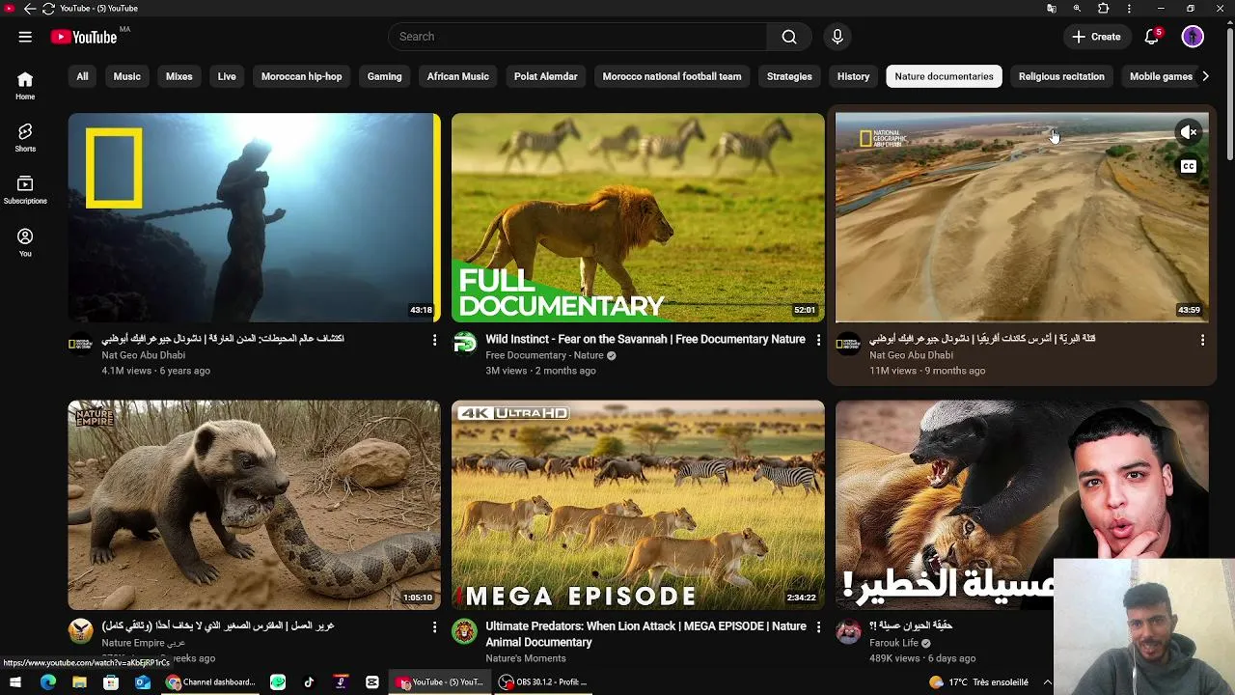The width and height of the screenshot is (1235, 695).
Task: Open browser extensions puzzle icon
Action: pos(1103,9)
